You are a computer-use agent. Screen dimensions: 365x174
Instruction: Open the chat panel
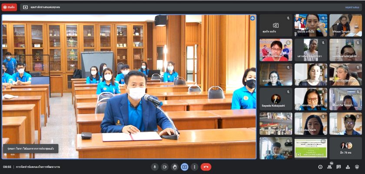(x=338, y=167)
